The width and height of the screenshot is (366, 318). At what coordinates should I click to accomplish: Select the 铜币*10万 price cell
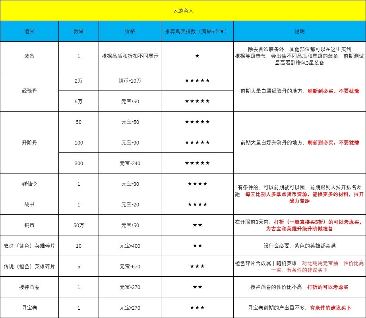(x=130, y=81)
